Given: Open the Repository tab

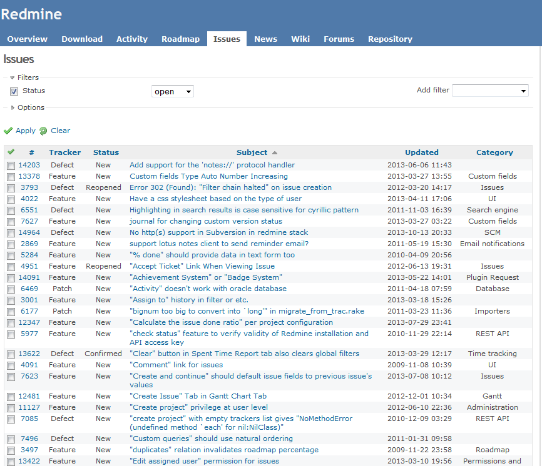Looking at the screenshot, I should pyautogui.click(x=390, y=39).
